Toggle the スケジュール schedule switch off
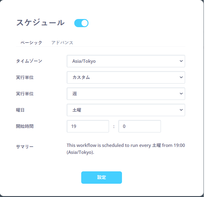Image resolution: width=205 pixels, height=197 pixels. tap(81, 23)
